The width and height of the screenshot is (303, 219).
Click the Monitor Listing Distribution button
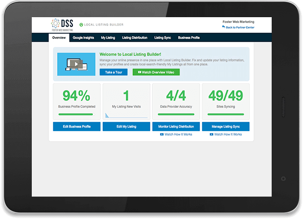click(176, 127)
